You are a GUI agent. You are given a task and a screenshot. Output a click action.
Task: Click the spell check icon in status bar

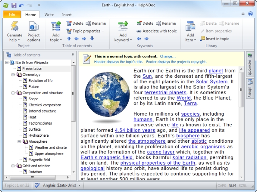click(37, 186)
